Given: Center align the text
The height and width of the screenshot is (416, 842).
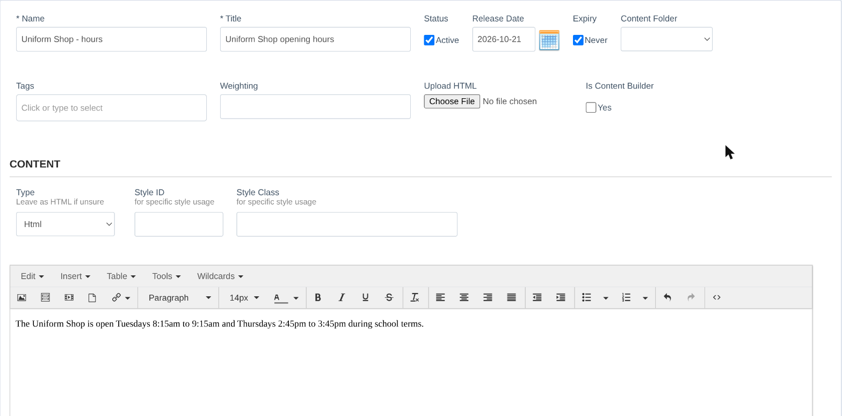Looking at the screenshot, I should coord(464,297).
